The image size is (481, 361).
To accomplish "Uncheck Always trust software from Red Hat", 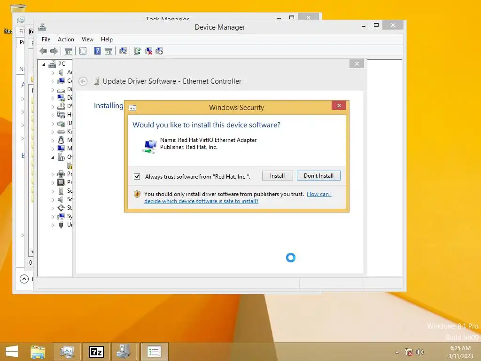I will coord(137,177).
